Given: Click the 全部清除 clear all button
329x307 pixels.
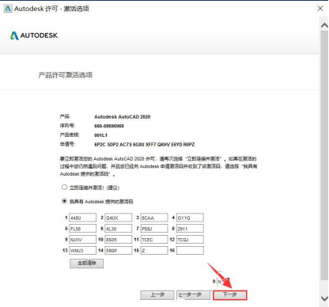Looking at the screenshot, I should pos(87,263).
